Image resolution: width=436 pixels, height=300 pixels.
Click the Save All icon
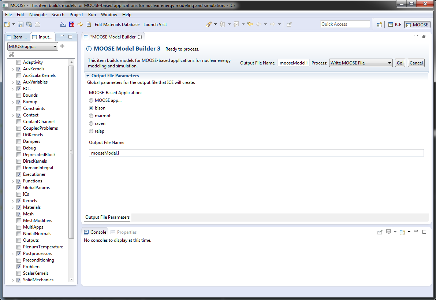point(29,25)
